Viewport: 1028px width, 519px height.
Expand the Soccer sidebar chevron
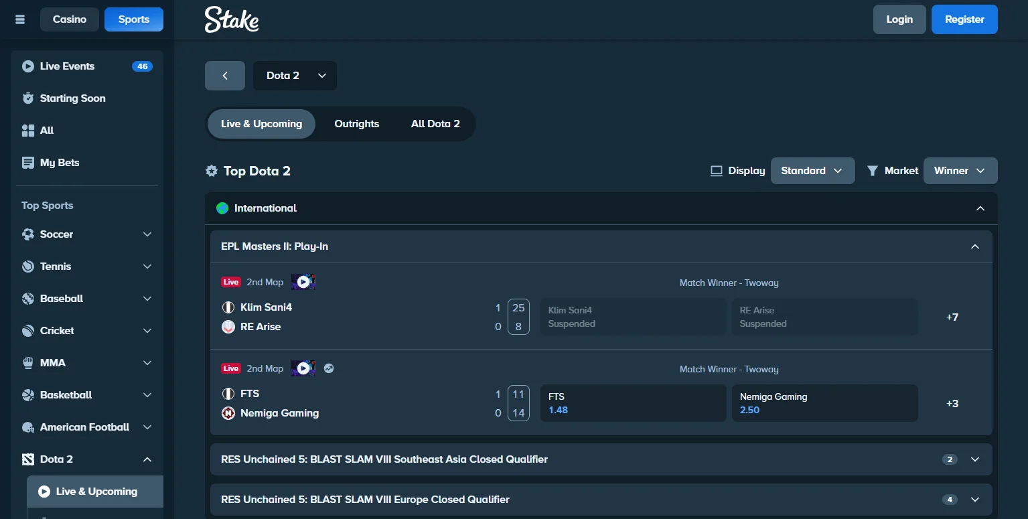click(147, 234)
